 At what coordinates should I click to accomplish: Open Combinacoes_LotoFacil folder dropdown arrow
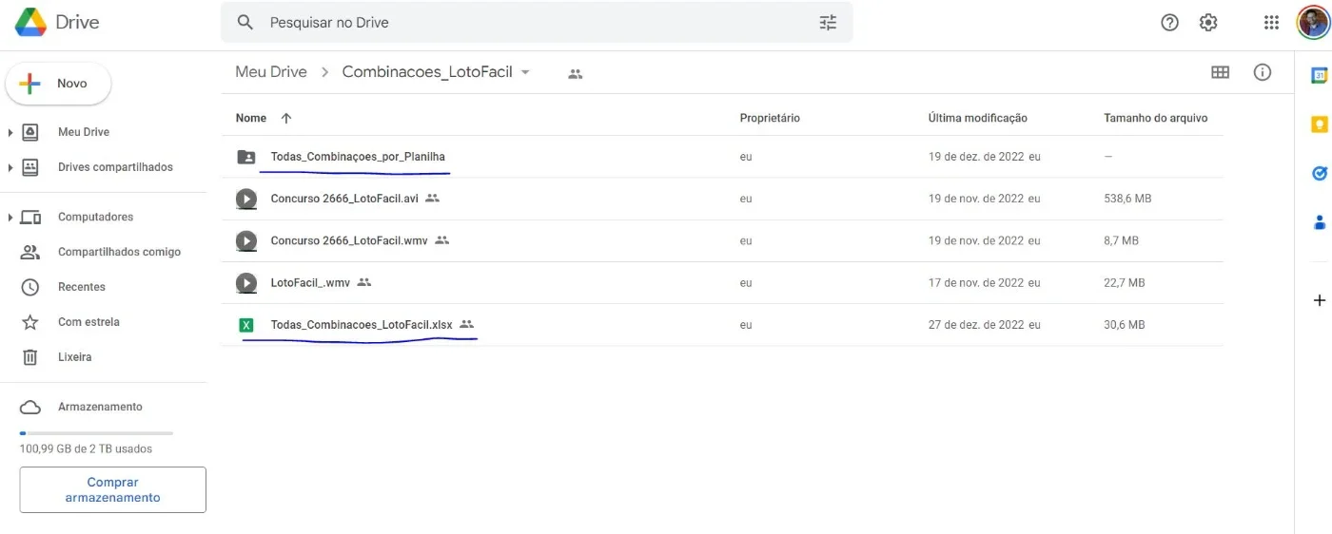point(525,72)
